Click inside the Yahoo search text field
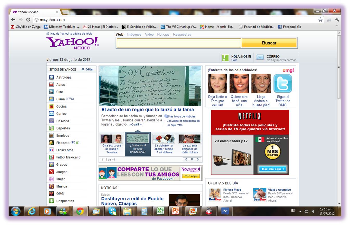 coord(179,43)
